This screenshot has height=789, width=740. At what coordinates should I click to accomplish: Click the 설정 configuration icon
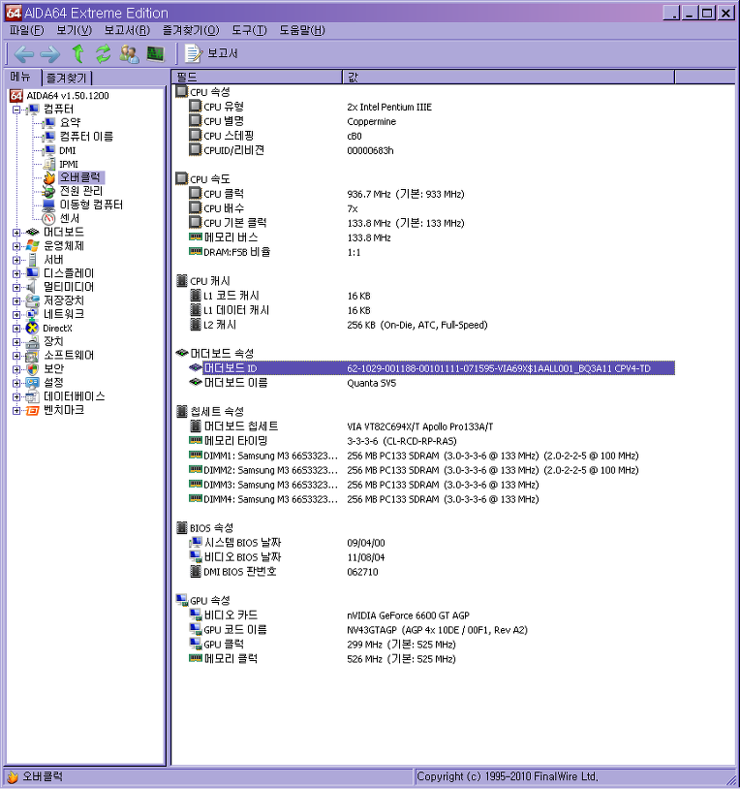pyautogui.click(x=32, y=383)
